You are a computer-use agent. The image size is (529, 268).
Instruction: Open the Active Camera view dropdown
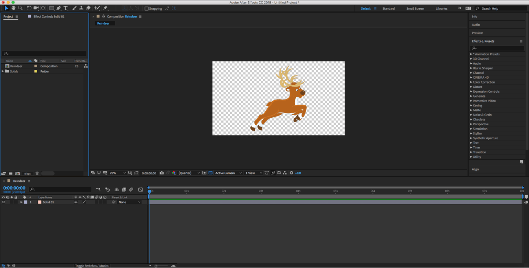228,173
